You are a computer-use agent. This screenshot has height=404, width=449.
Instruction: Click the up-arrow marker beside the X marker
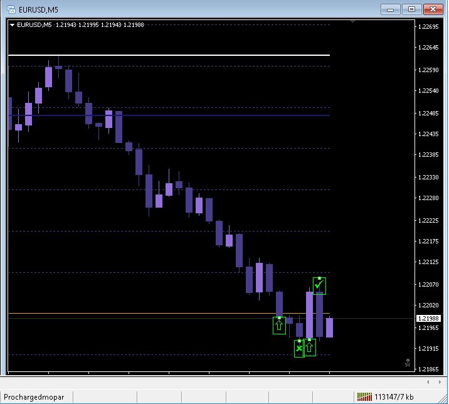310,348
